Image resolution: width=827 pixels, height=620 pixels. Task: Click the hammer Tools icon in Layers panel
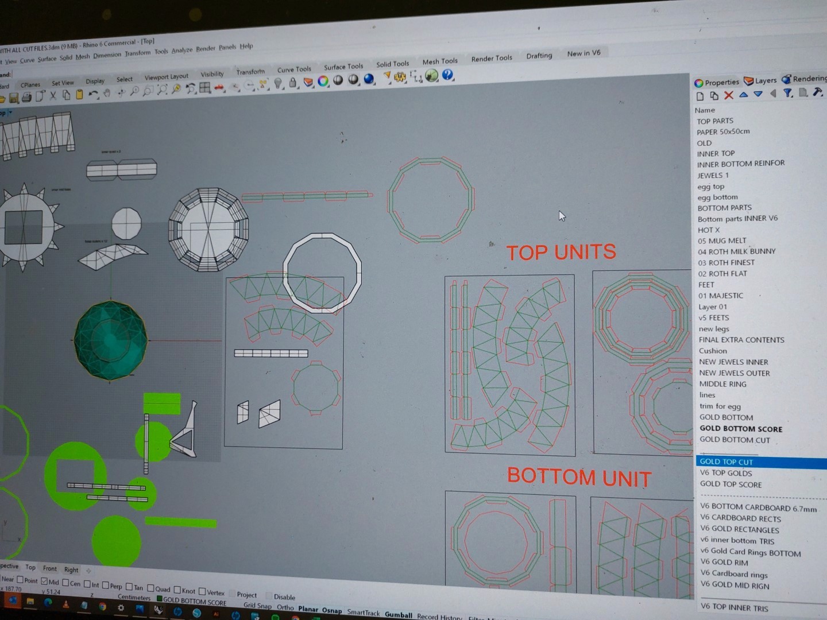(x=818, y=92)
